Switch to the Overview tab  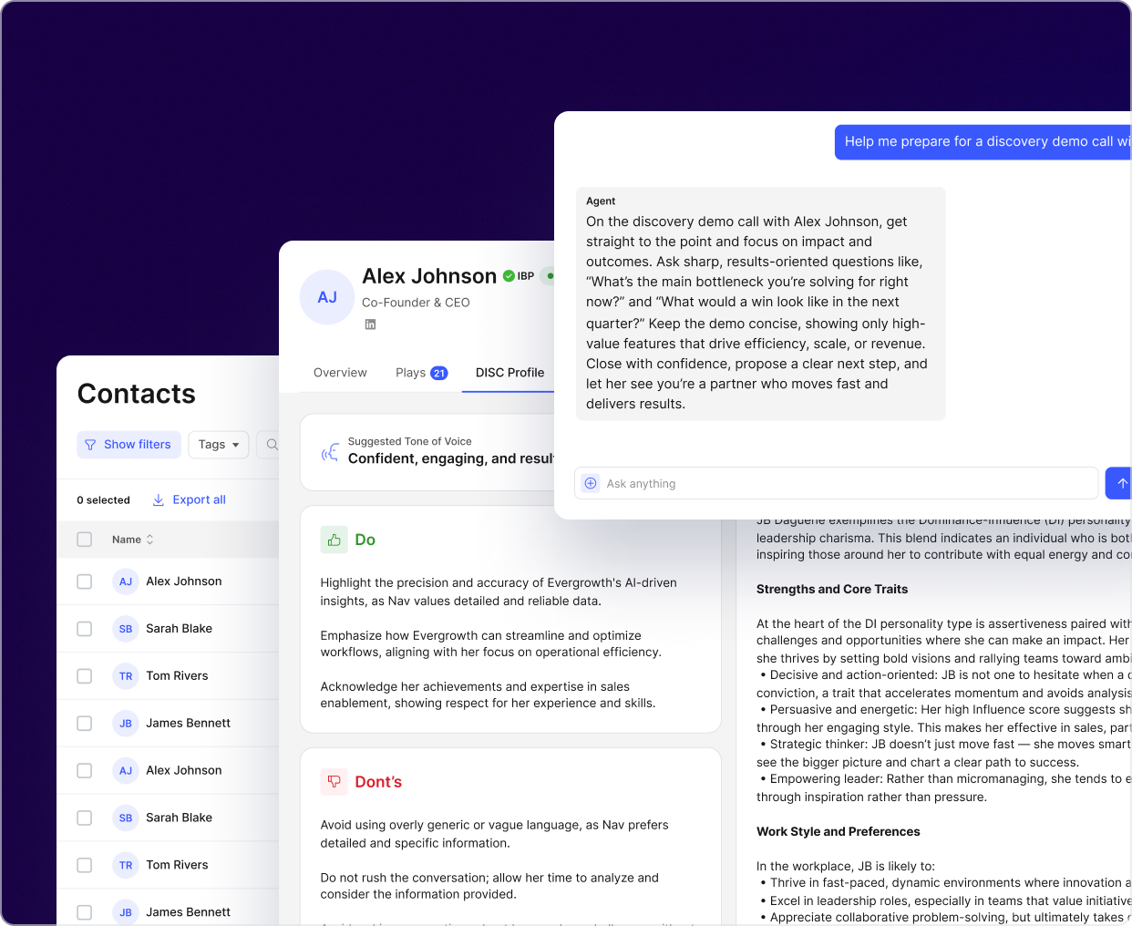339,373
